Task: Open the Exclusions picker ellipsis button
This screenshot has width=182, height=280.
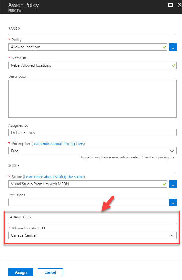Action: [173, 202]
